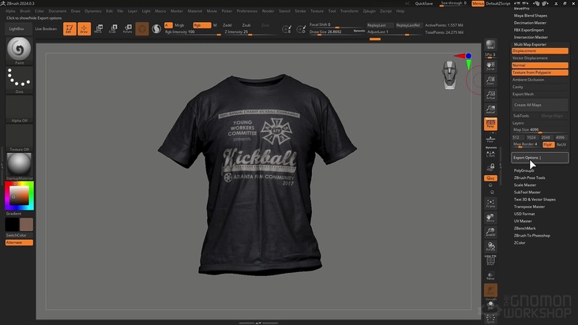Toggle the Ambient Occlusion option

coord(539,80)
